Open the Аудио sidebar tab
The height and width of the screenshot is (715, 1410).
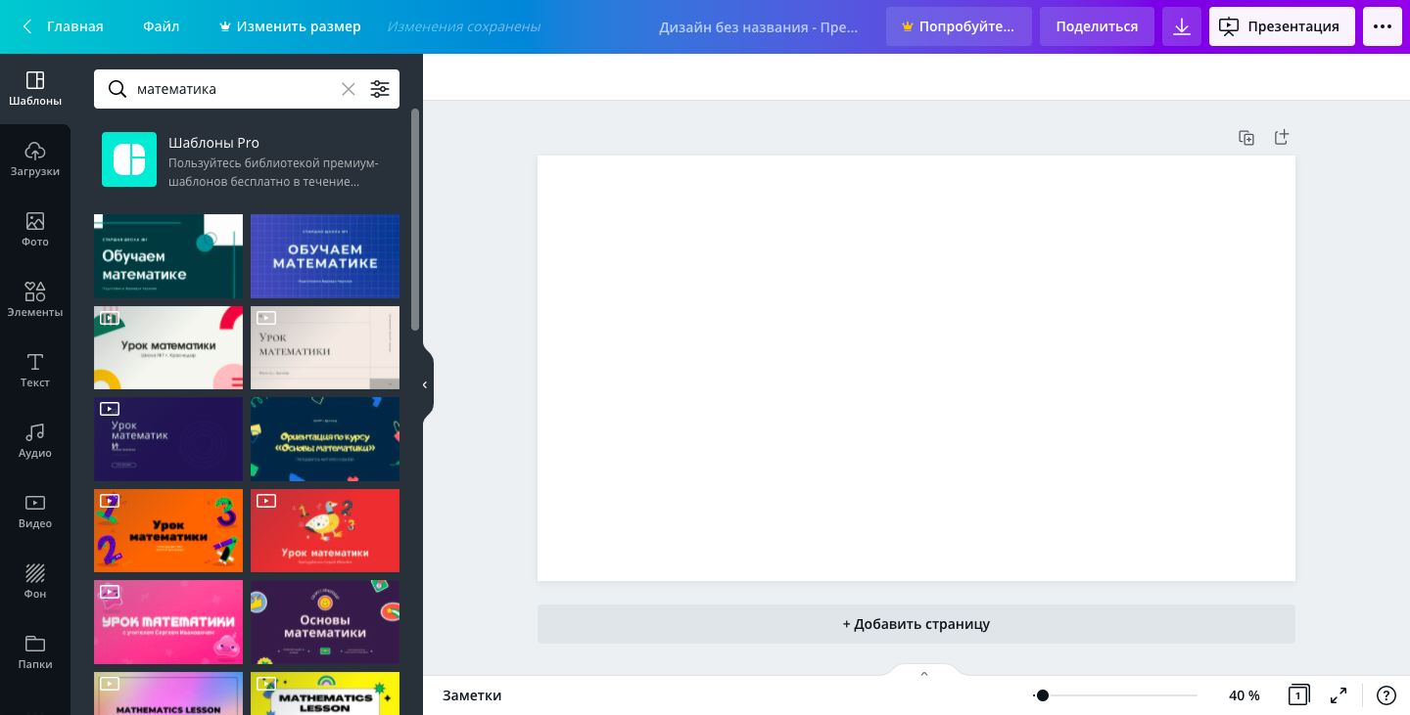pyautogui.click(x=35, y=441)
